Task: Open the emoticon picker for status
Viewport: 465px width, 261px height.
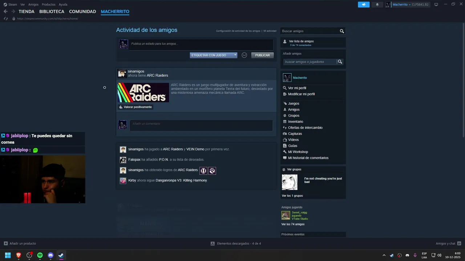Action: tap(244, 55)
